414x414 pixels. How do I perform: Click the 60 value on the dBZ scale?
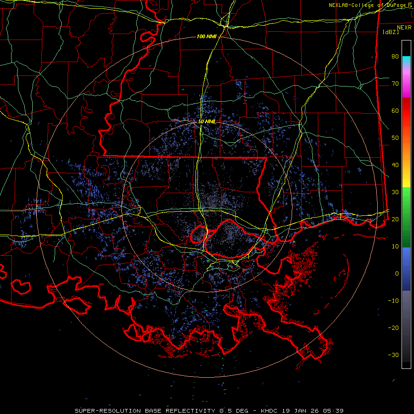click(x=395, y=110)
